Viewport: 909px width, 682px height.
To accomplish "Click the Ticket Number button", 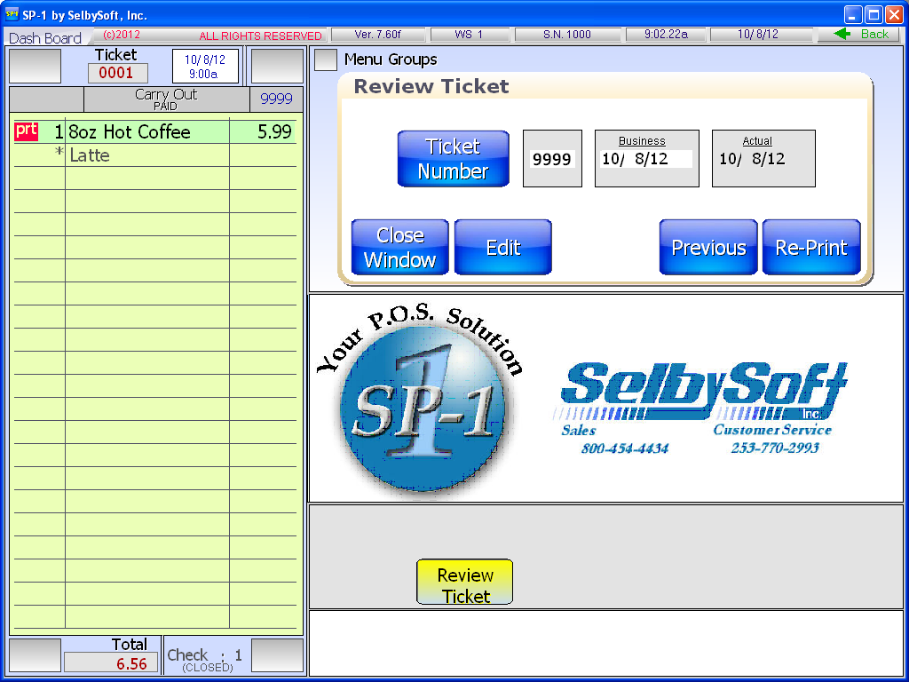I will pyautogui.click(x=453, y=158).
